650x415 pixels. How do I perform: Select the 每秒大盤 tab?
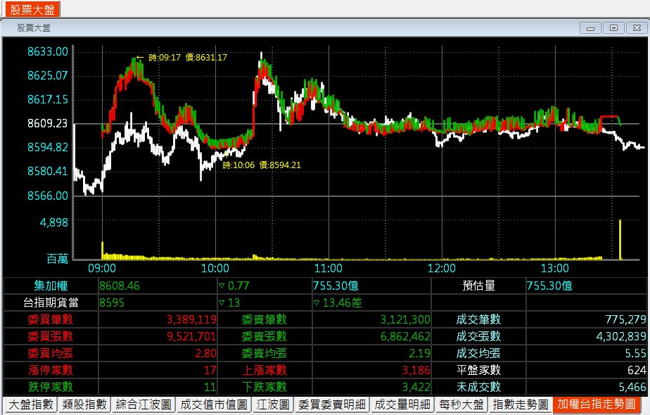click(461, 404)
